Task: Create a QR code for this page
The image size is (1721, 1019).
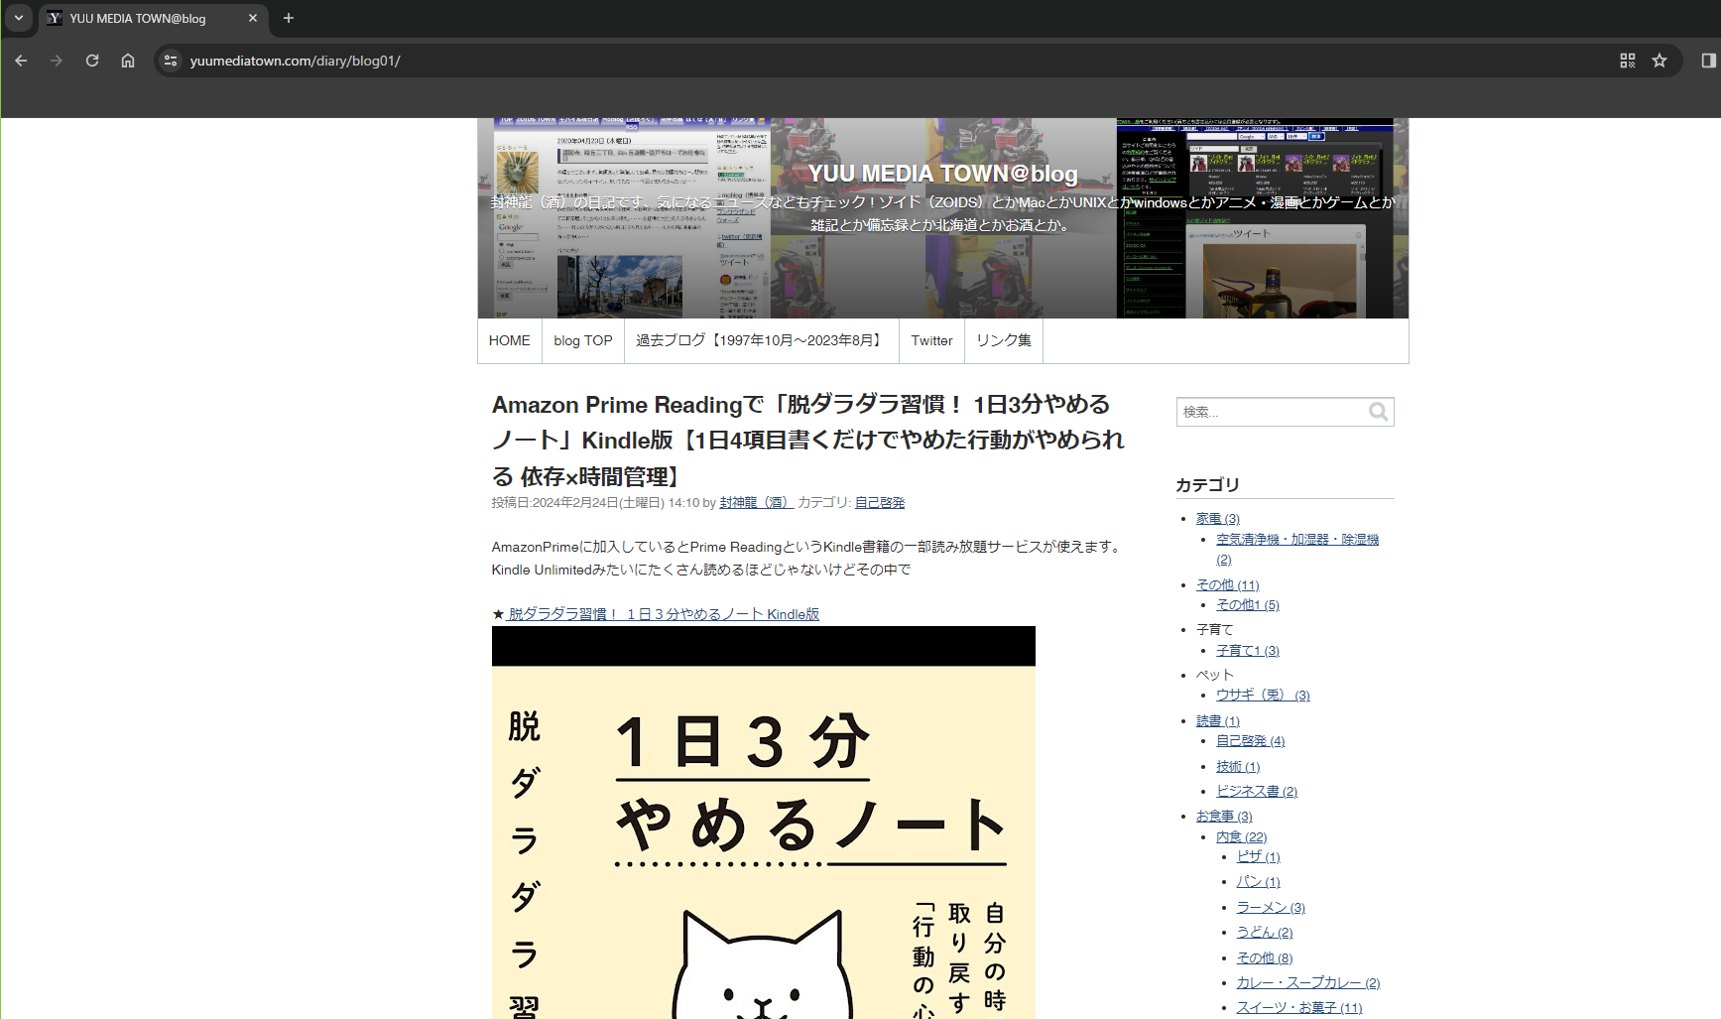Action: (1628, 61)
